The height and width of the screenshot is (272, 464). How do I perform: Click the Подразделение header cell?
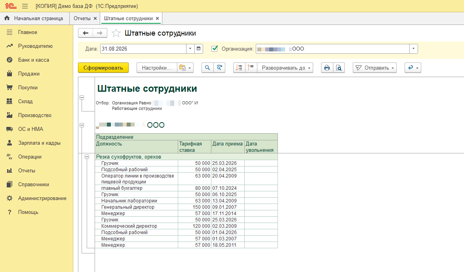click(186, 137)
